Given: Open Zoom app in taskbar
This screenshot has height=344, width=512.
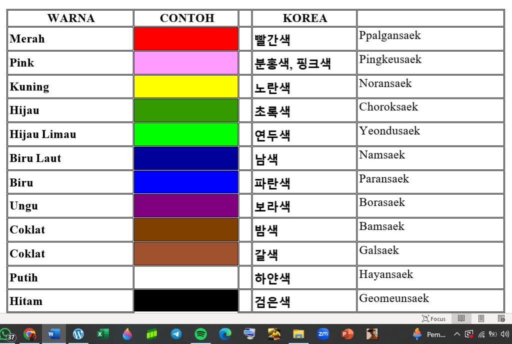Looking at the screenshot, I should coord(323,334).
